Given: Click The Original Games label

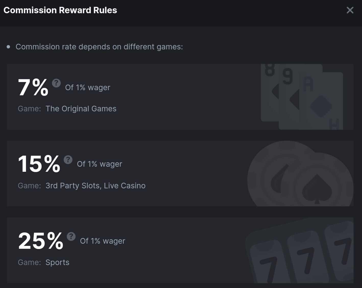Looking at the screenshot, I should coord(81,109).
